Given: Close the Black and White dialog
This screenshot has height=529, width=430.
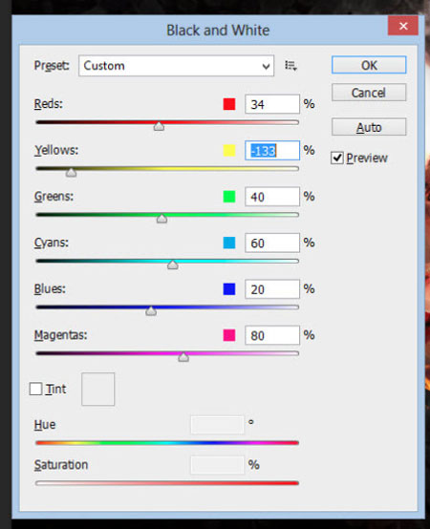Looking at the screenshot, I should coord(403,26).
